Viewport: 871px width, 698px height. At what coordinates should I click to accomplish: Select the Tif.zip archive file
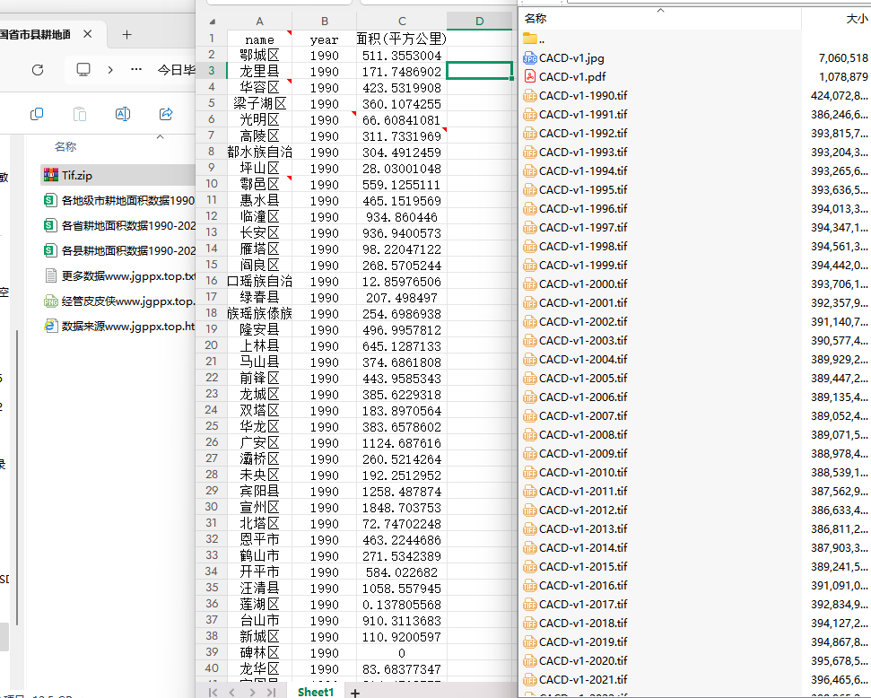[x=118, y=175]
